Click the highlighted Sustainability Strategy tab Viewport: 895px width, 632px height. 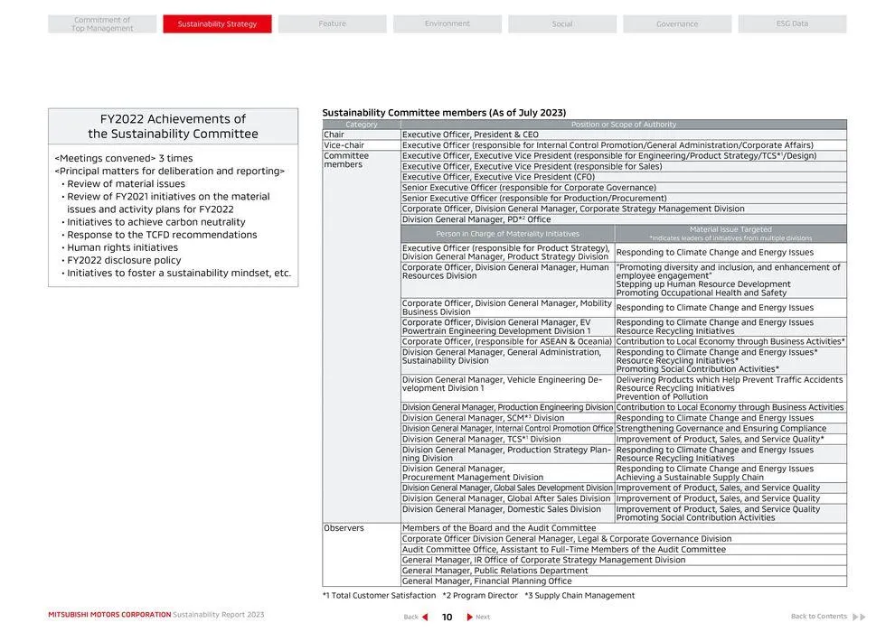coord(217,23)
